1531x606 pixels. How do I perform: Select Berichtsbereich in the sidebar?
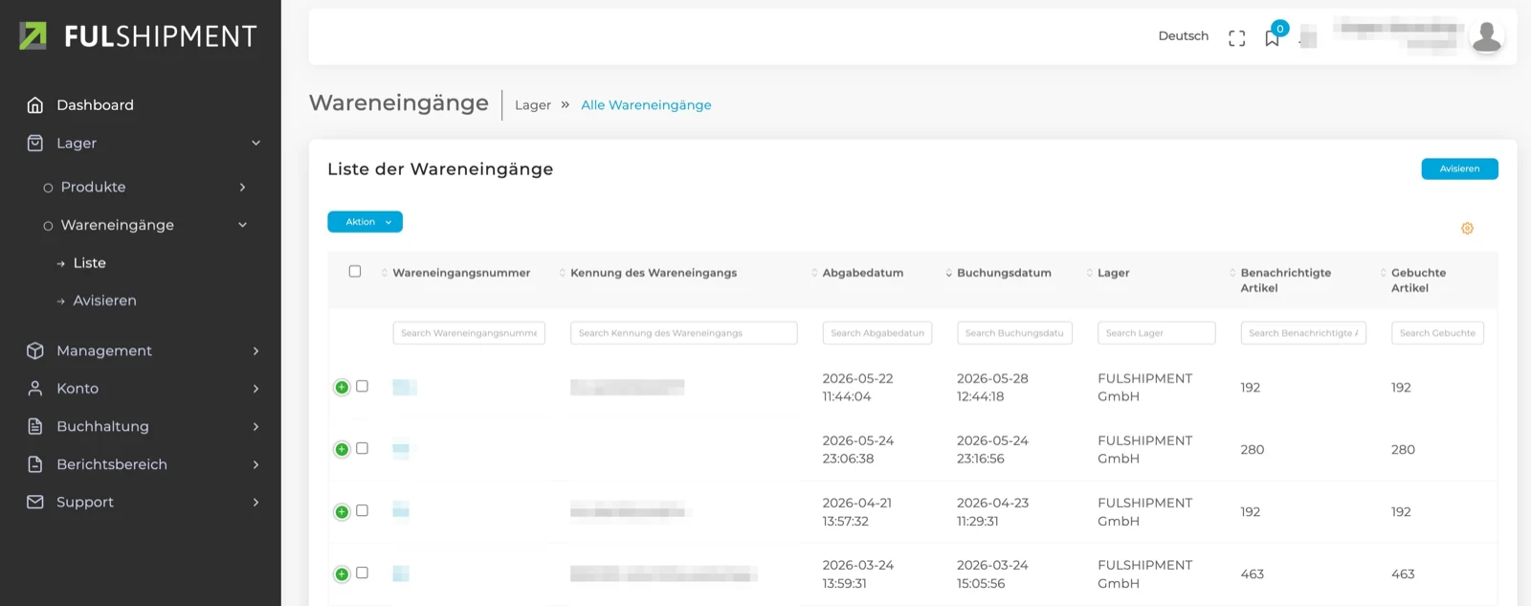click(x=112, y=464)
